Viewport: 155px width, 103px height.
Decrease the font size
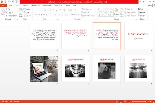[x=53, y=10]
